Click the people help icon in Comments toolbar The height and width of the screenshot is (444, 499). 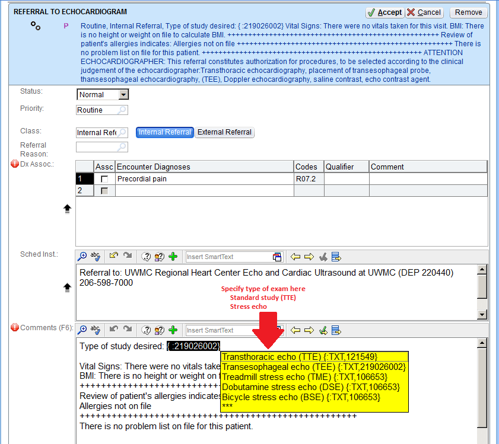coord(159,330)
